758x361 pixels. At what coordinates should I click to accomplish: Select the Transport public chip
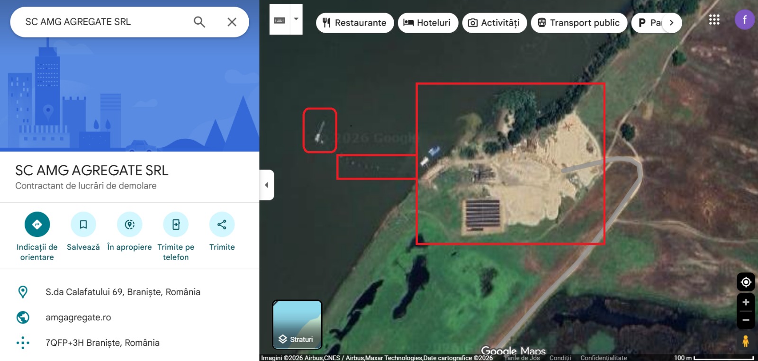(578, 23)
